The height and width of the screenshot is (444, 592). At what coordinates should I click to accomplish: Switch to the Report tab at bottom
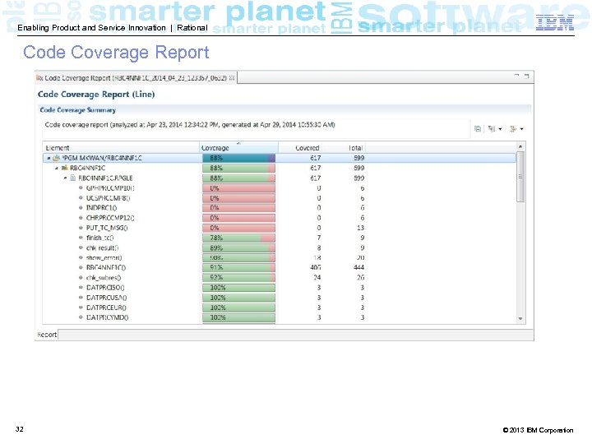47,335
